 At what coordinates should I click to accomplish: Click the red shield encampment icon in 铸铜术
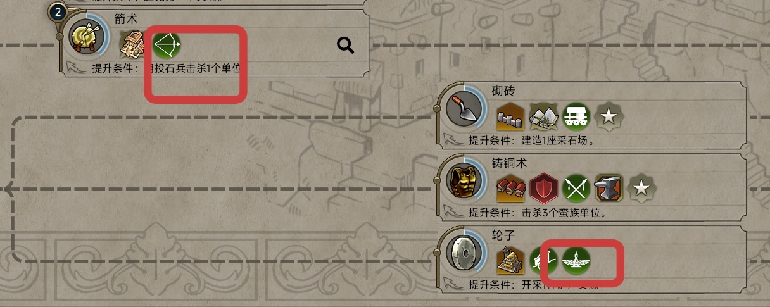pyautogui.click(x=543, y=187)
